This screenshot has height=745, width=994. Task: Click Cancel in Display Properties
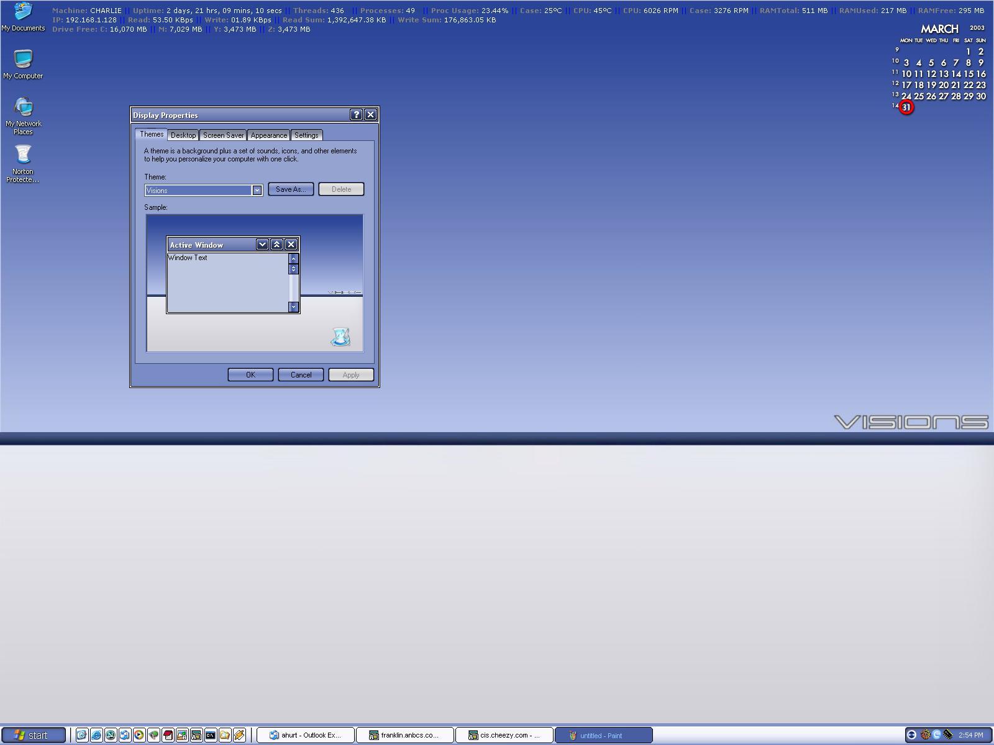tap(301, 375)
